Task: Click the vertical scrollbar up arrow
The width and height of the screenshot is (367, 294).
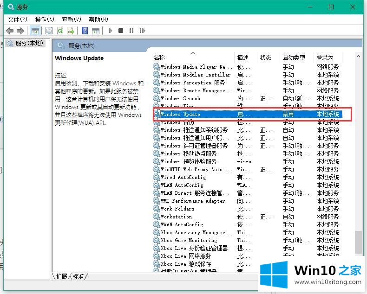Action: click(x=358, y=57)
